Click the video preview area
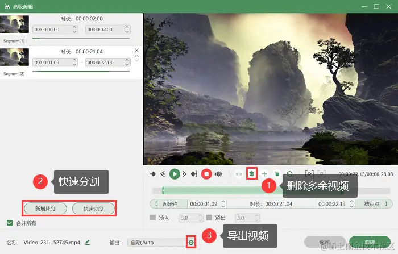Image resolution: width=398 pixels, height=254 pixels. coord(270,89)
